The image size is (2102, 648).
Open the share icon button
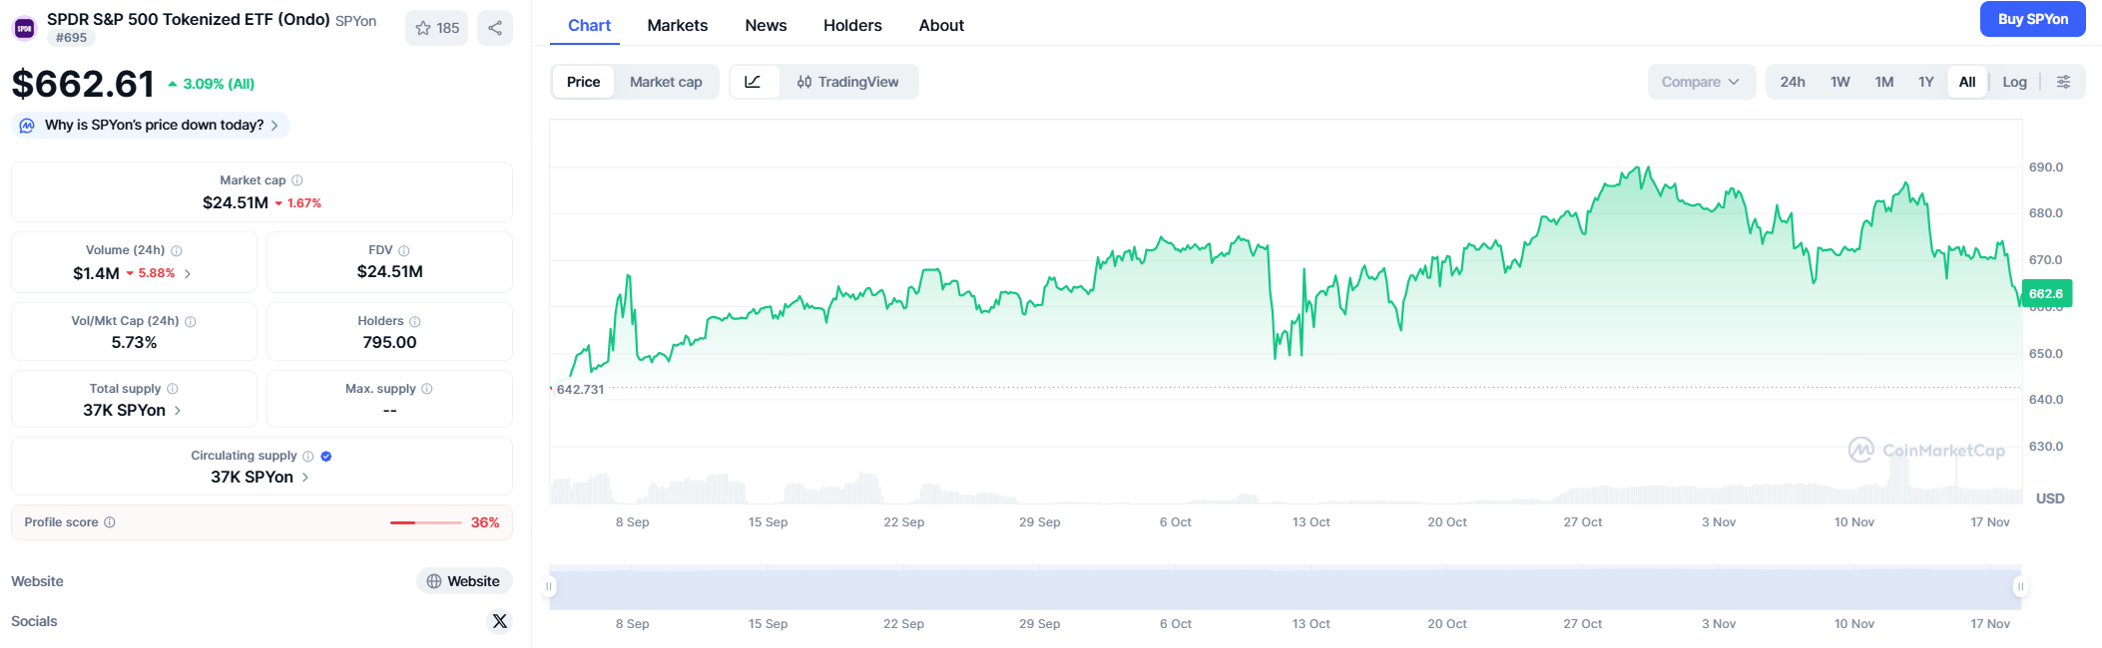click(x=495, y=28)
